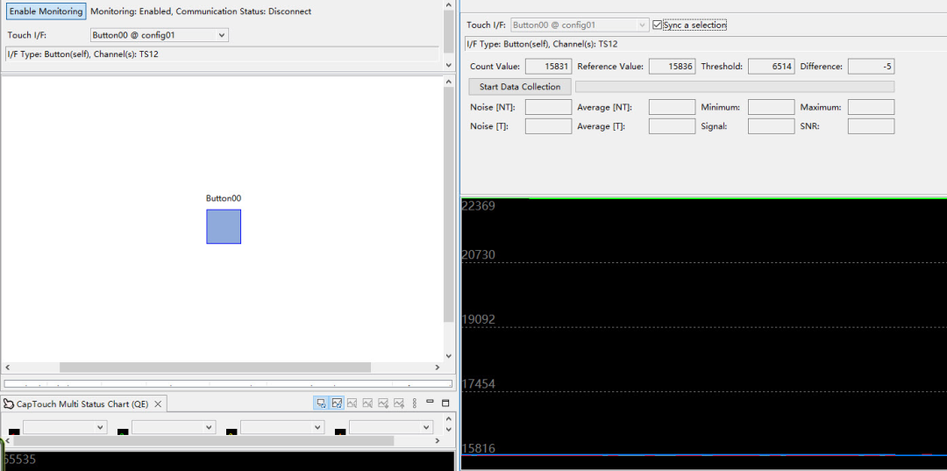Select the CapTouch Multi Status Chart (QE) tab
The height and width of the screenshot is (471, 947).
(x=82, y=404)
